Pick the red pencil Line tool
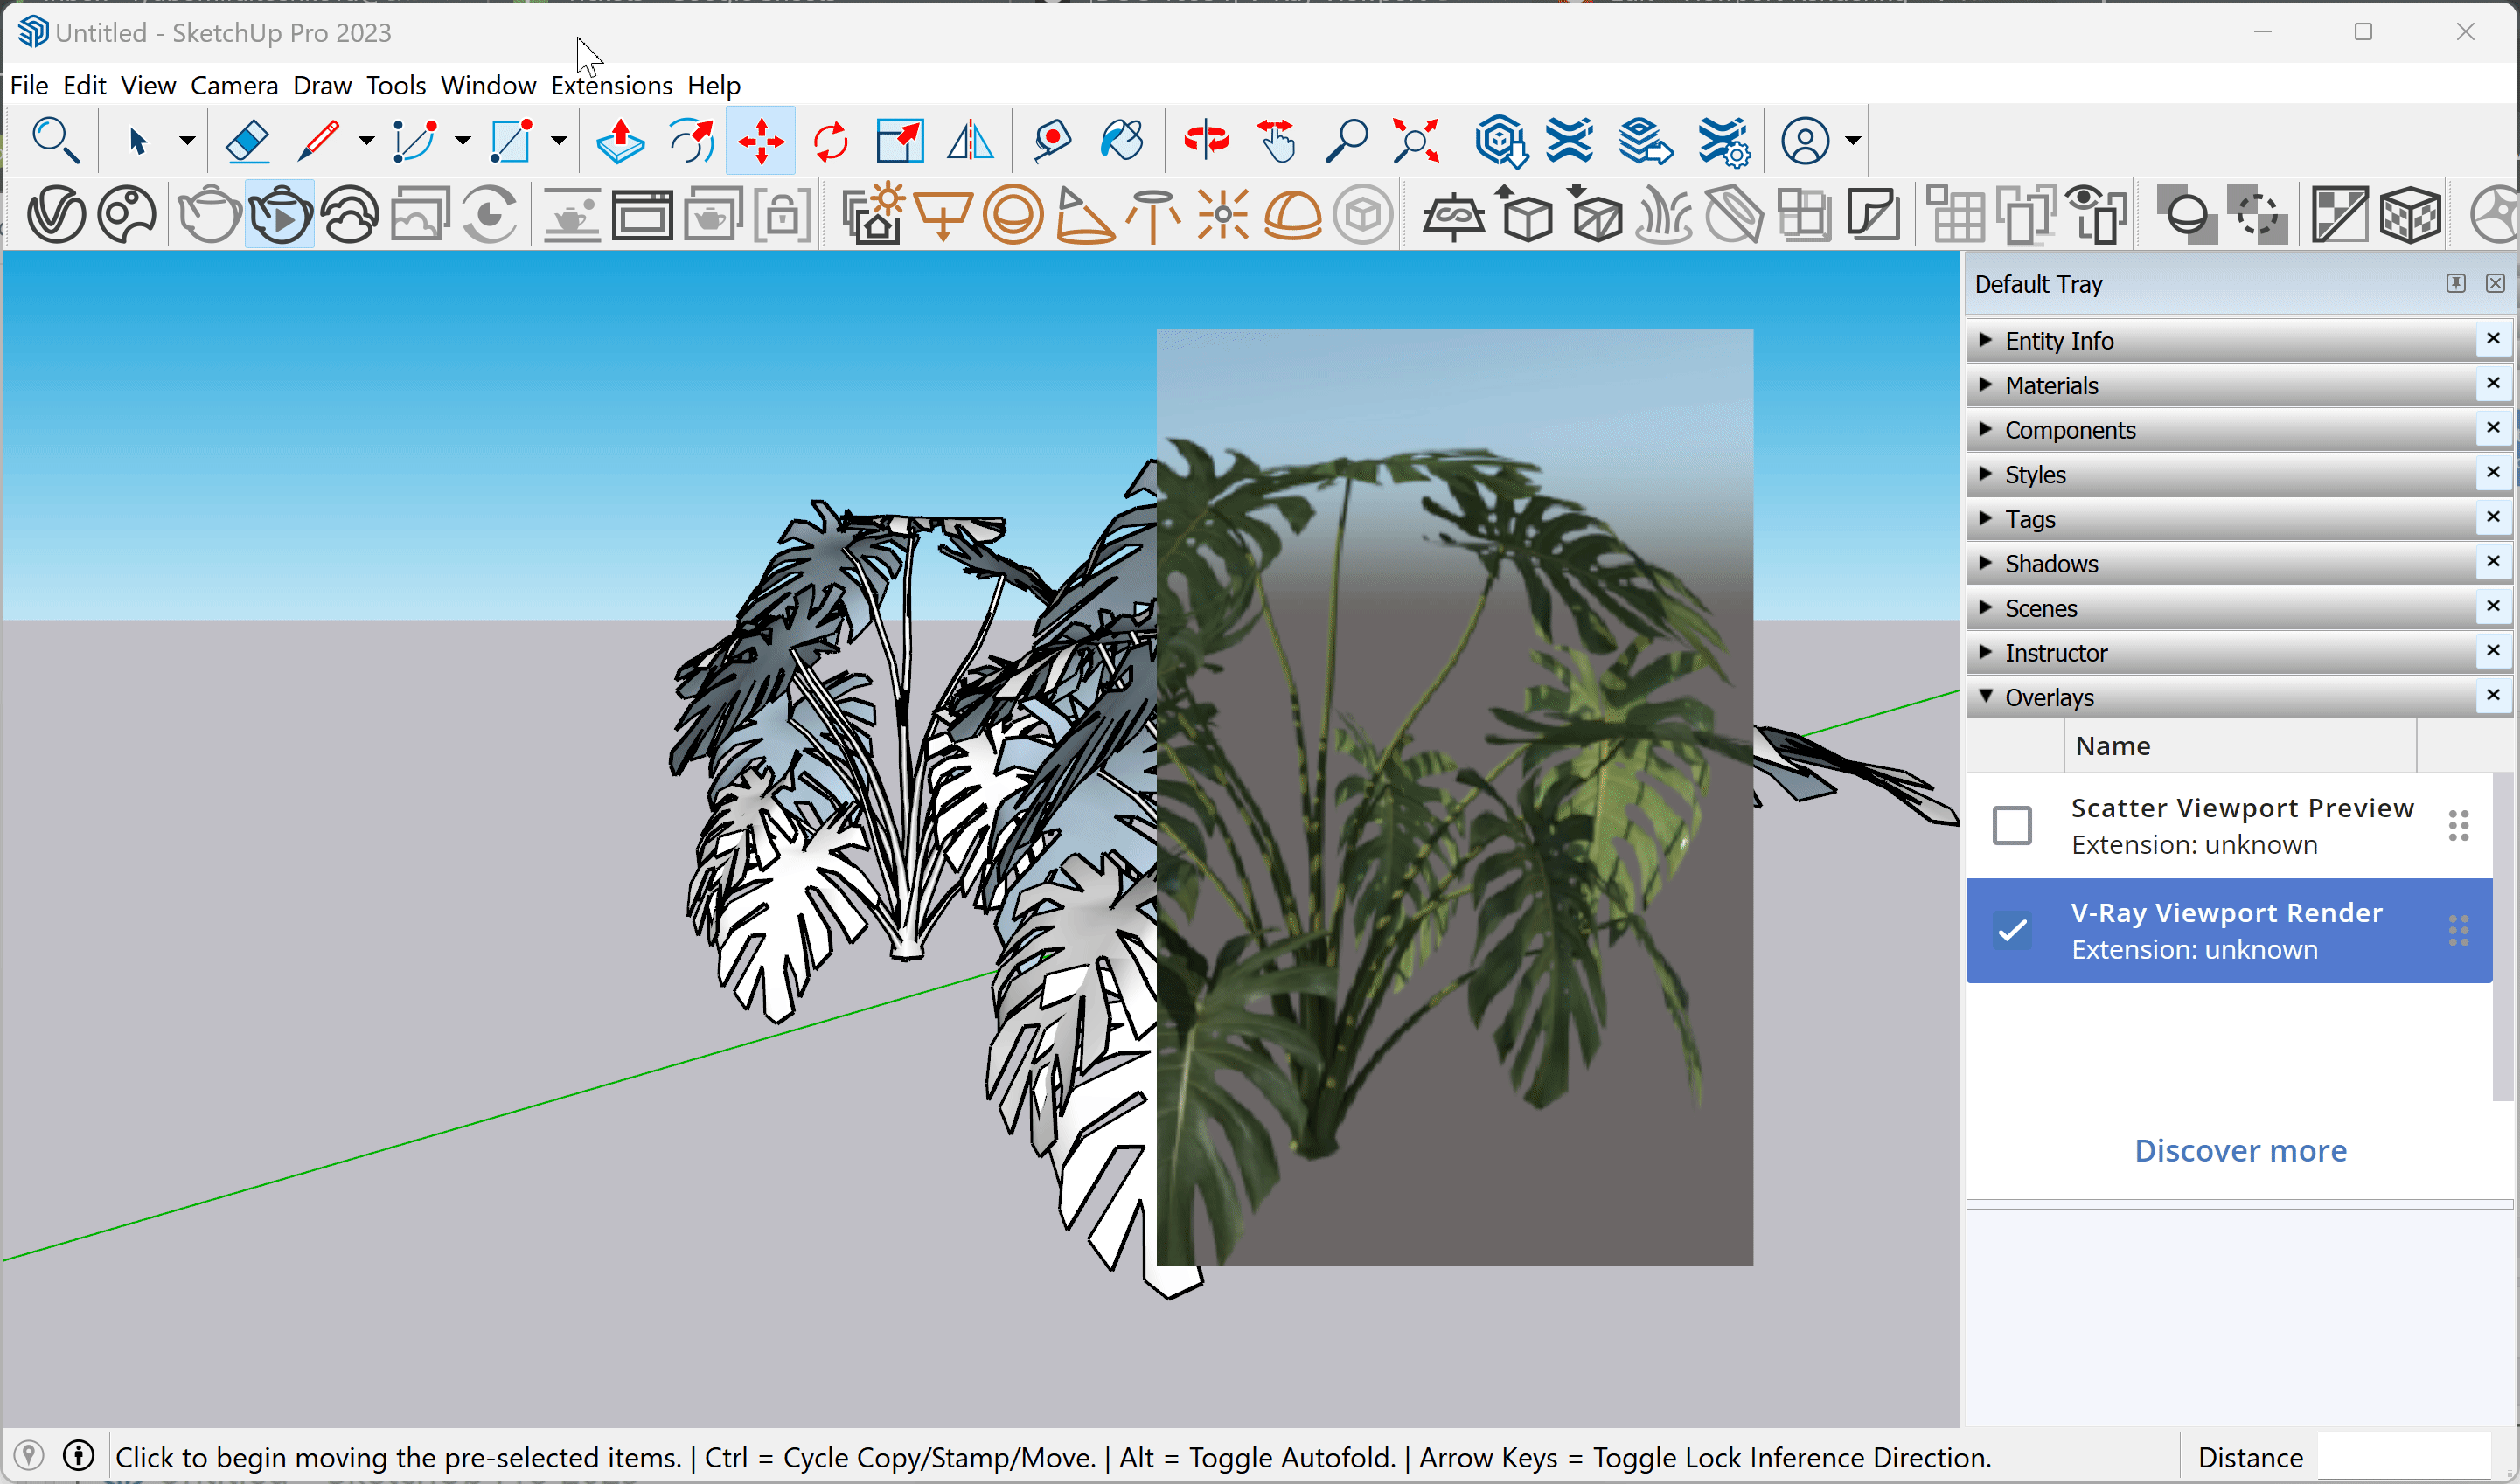 pos(319,140)
